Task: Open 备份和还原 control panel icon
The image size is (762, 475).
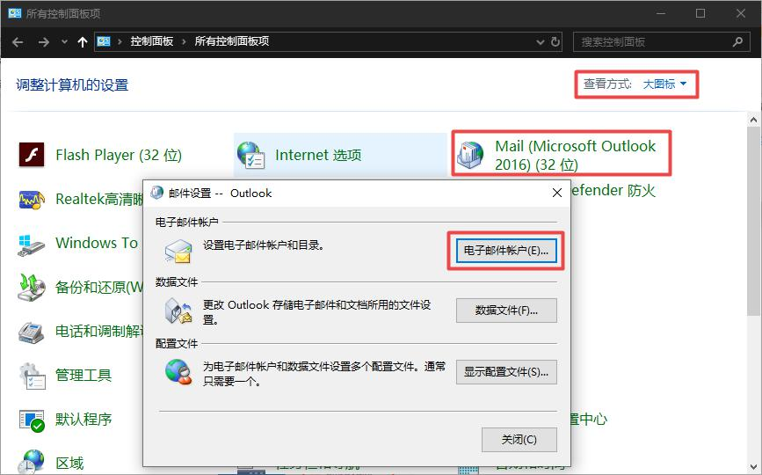Action: tap(33, 287)
